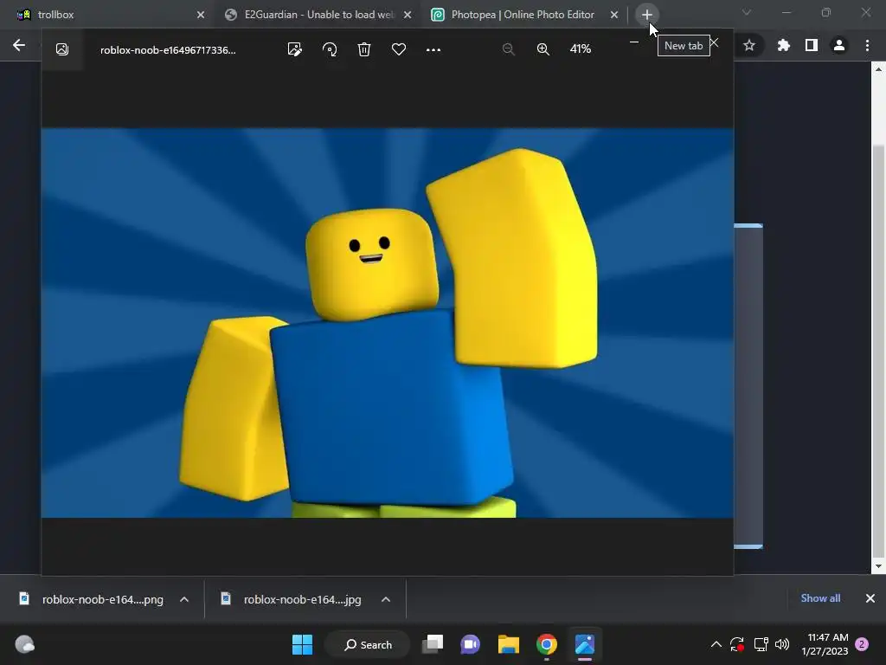886x665 pixels.
Task: Rotate the image with the rotate icon
Action: [x=330, y=49]
